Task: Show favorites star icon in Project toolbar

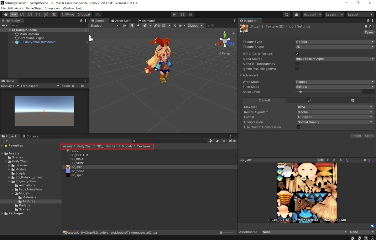Action: coord(224,141)
